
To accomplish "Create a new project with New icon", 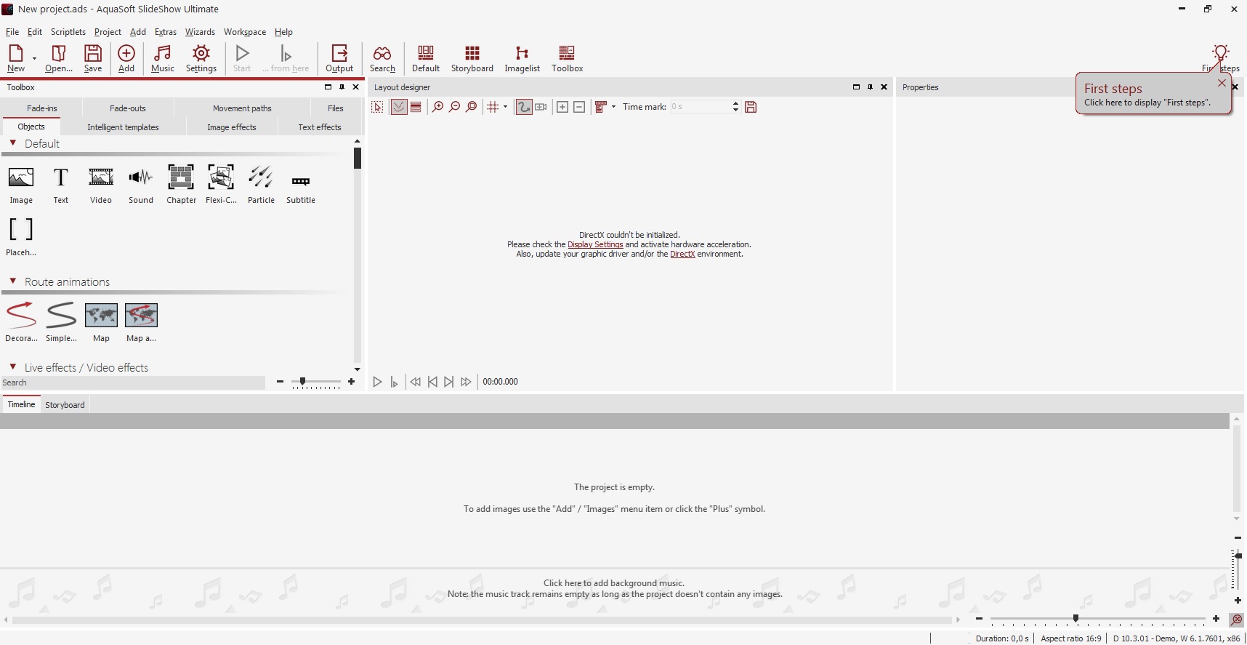I will tap(15, 58).
